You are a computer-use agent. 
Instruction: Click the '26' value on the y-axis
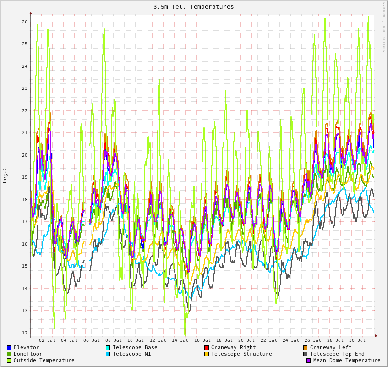(25, 22)
